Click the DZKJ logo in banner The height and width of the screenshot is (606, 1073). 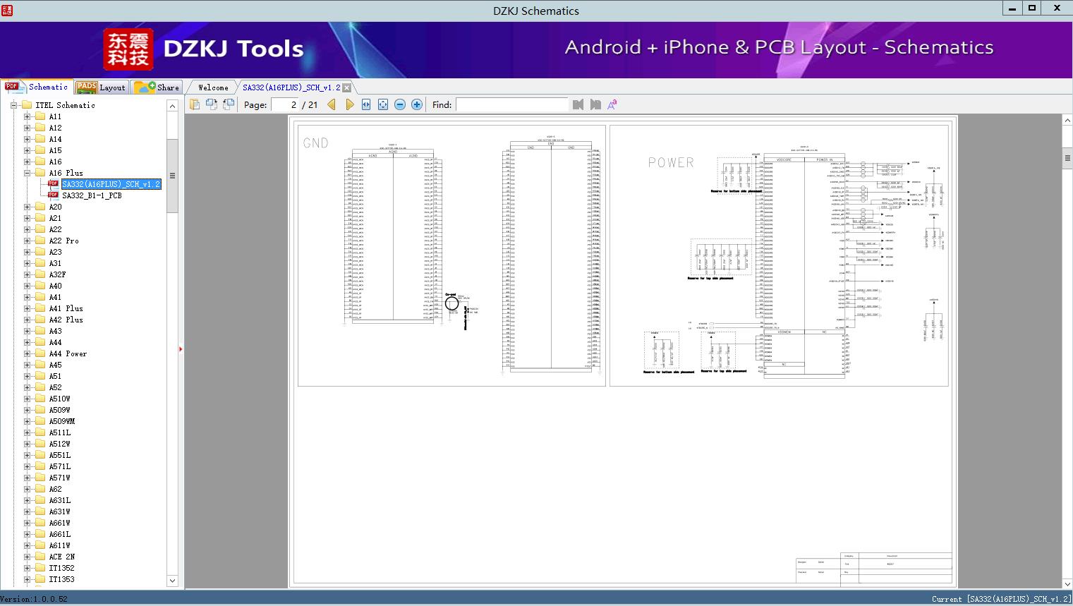[x=128, y=49]
